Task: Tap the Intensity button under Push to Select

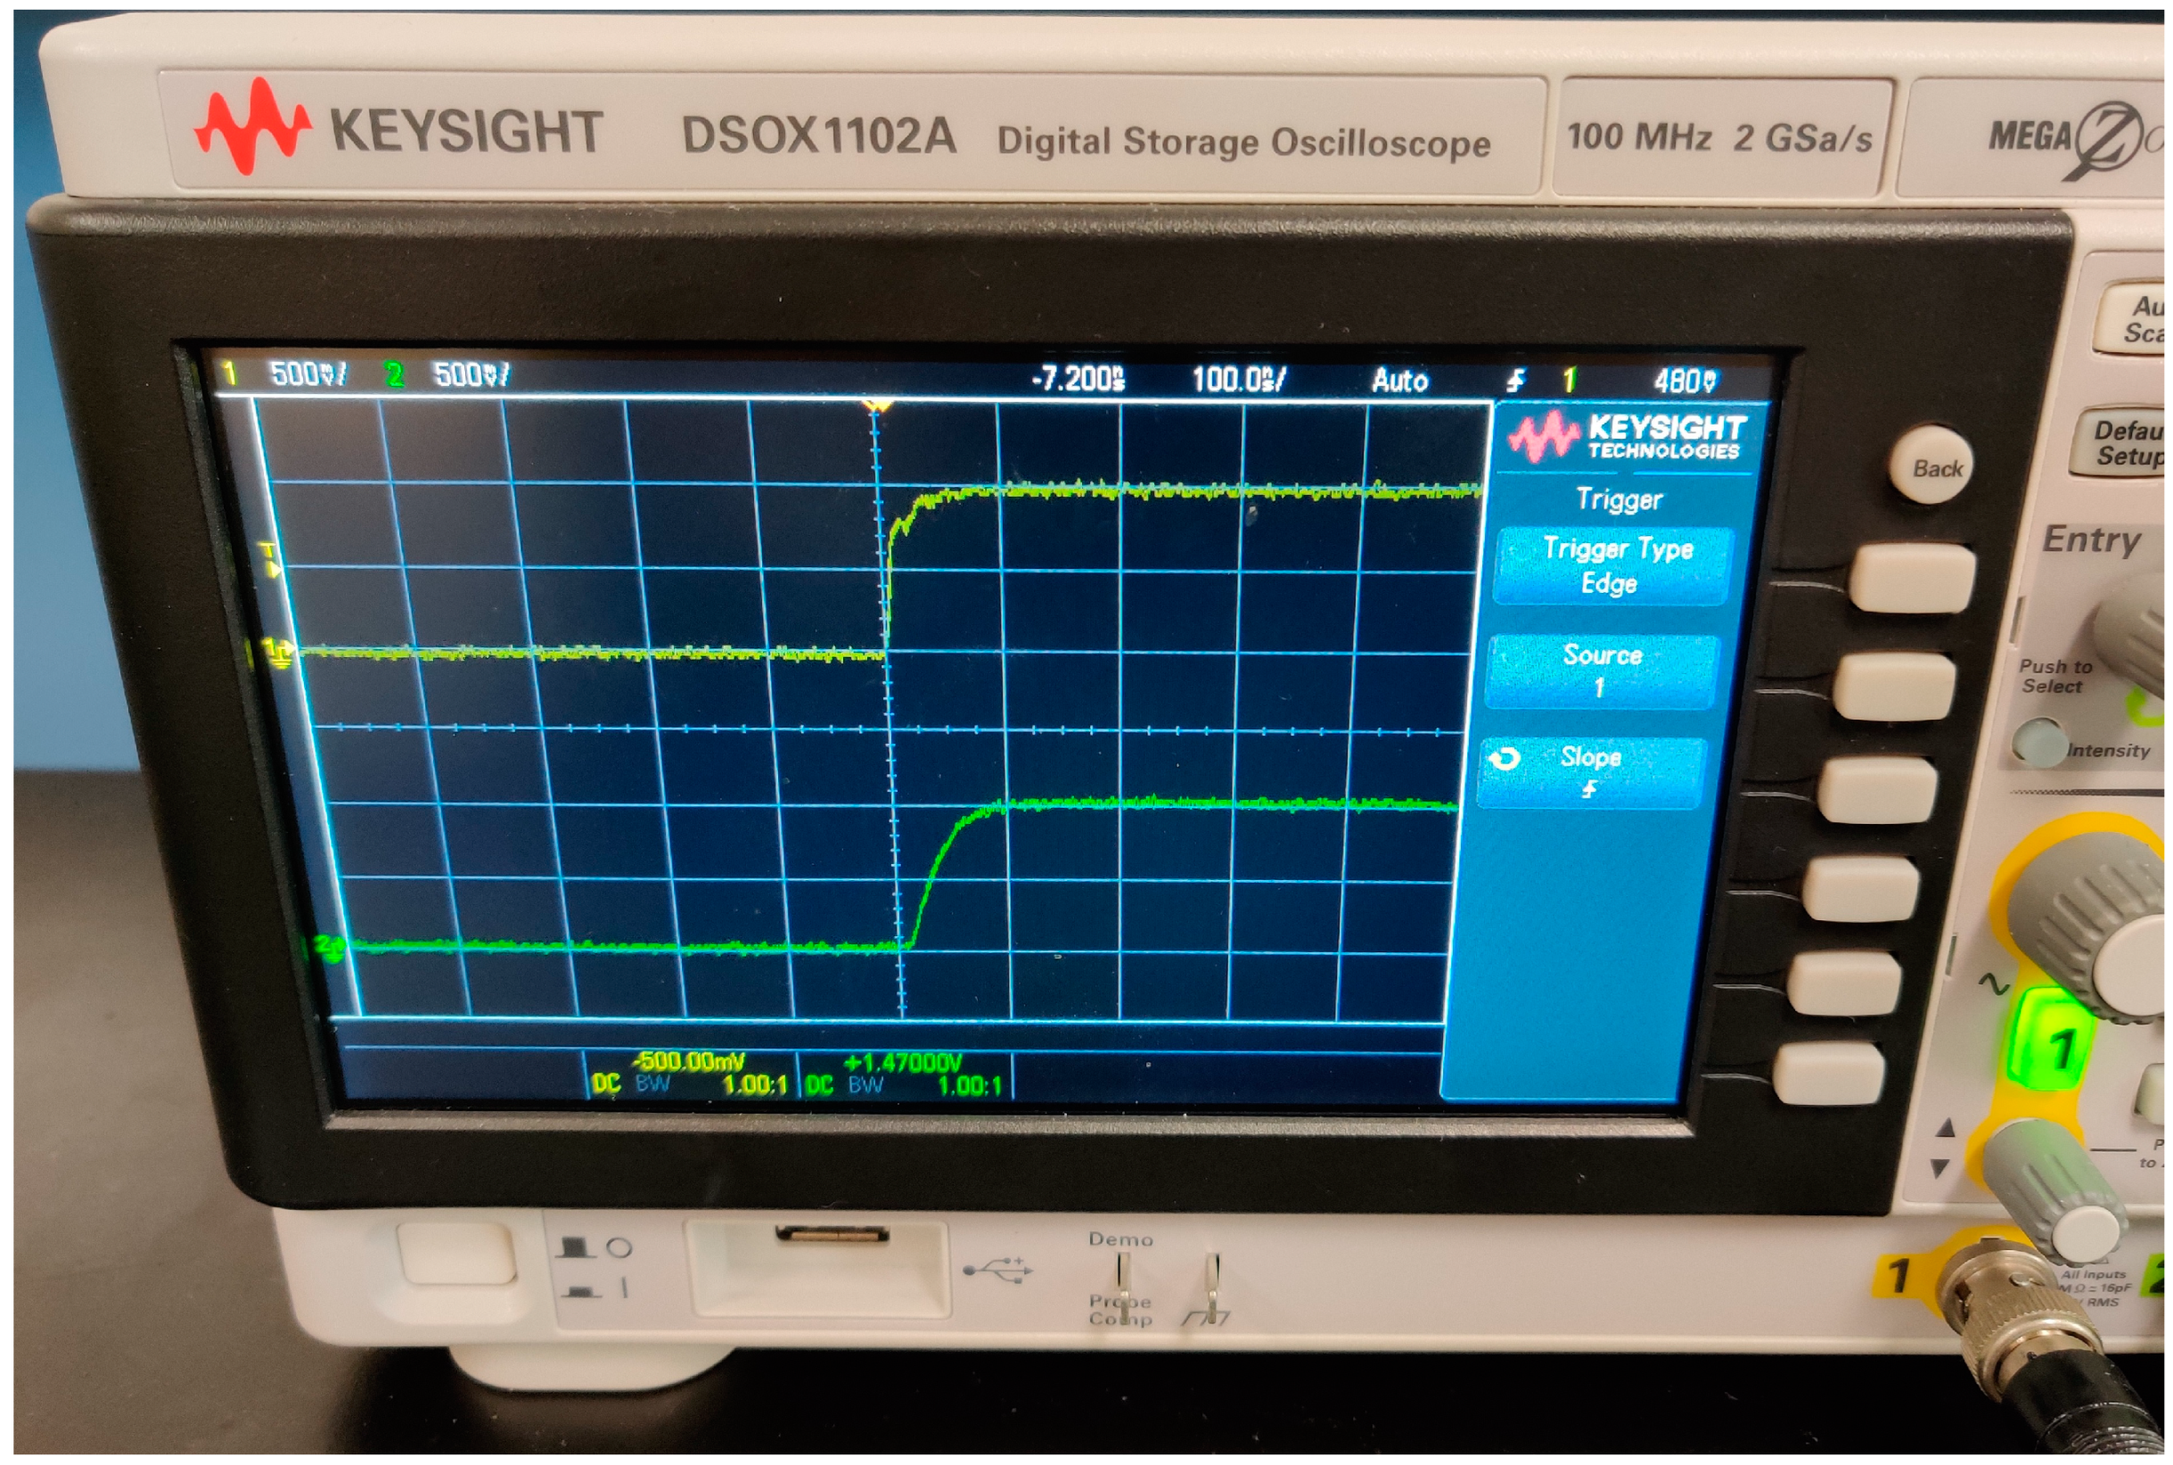Action: (x=2038, y=743)
